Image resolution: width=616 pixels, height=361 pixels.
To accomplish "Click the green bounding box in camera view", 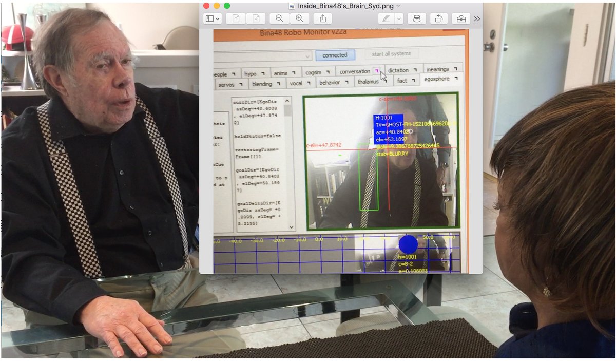I will click(x=368, y=177).
